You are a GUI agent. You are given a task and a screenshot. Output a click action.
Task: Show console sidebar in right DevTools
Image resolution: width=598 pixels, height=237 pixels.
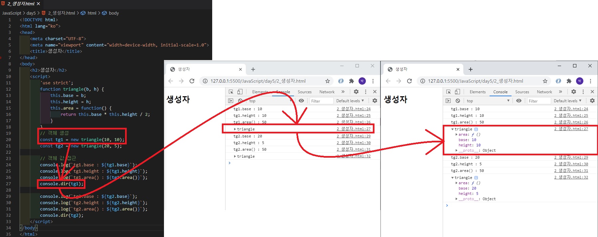point(448,101)
